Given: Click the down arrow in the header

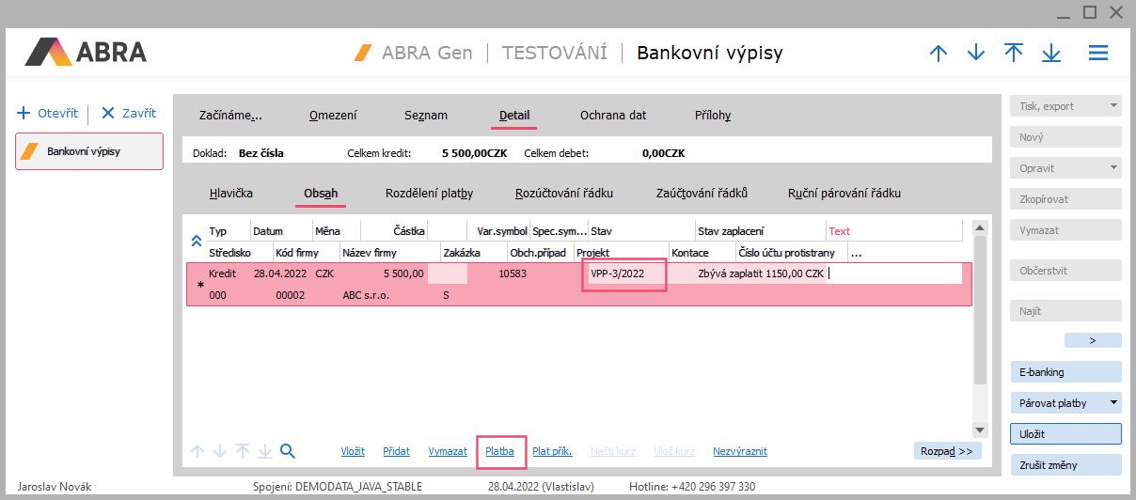Looking at the screenshot, I should point(976,54).
